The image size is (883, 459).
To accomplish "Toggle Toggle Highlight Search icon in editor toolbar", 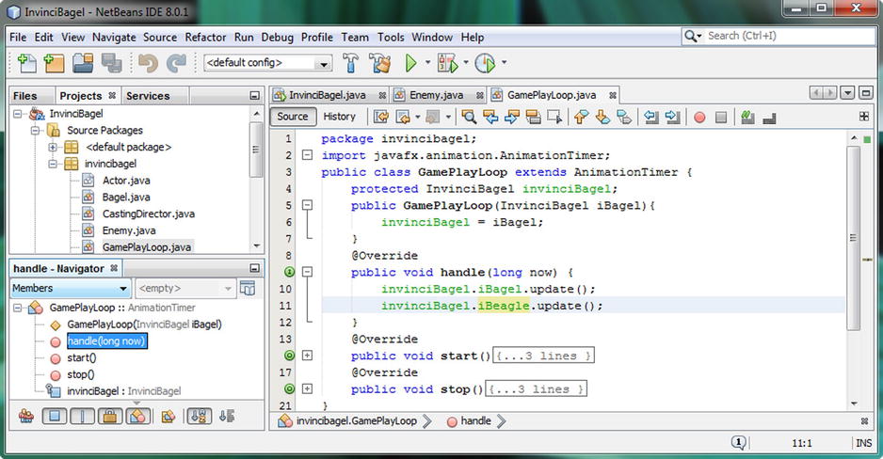I will (x=533, y=117).
